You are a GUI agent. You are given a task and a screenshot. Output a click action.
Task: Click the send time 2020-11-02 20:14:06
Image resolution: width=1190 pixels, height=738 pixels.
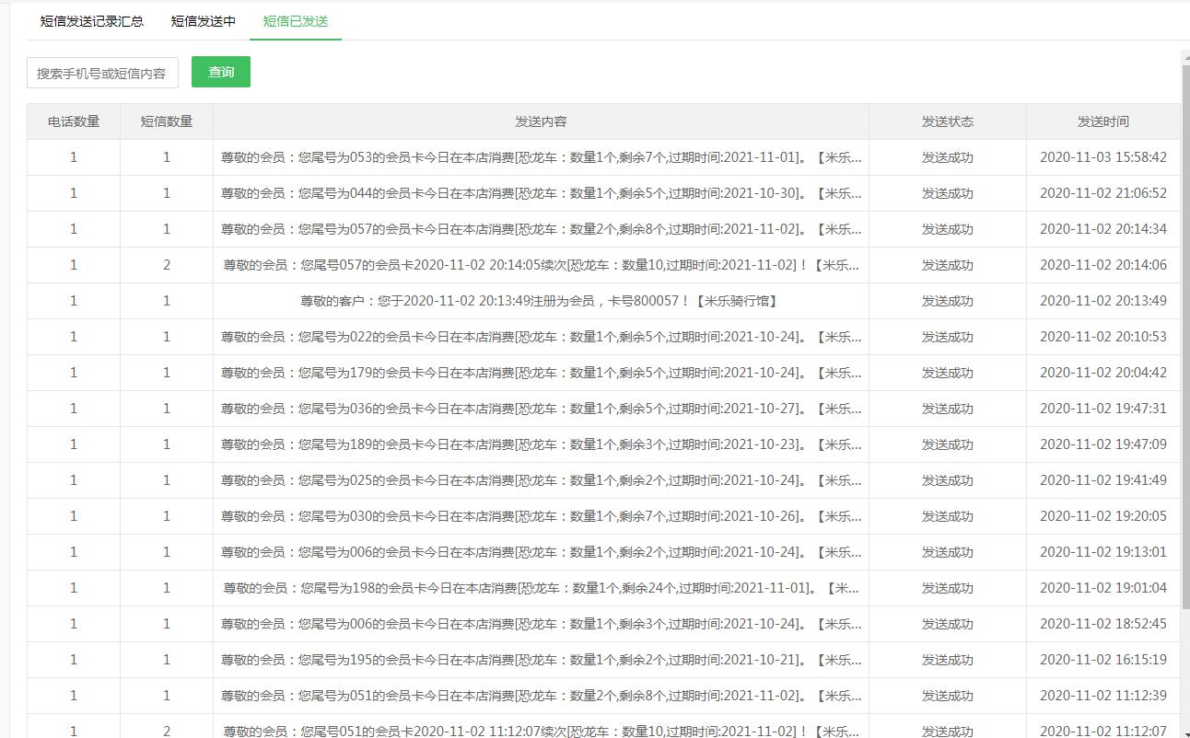click(1102, 265)
